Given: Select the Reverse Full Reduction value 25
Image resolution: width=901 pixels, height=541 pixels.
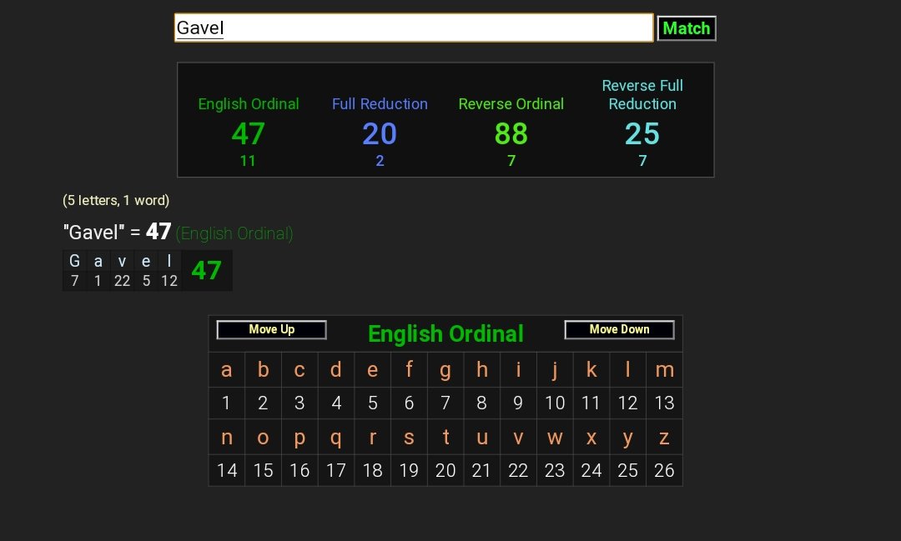Looking at the screenshot, I should pyautogui.click(x=642, y=134).
